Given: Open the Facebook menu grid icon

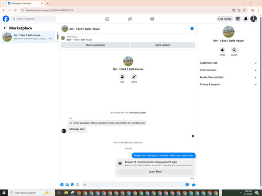Looking at the screenshot, I should 238,19.
